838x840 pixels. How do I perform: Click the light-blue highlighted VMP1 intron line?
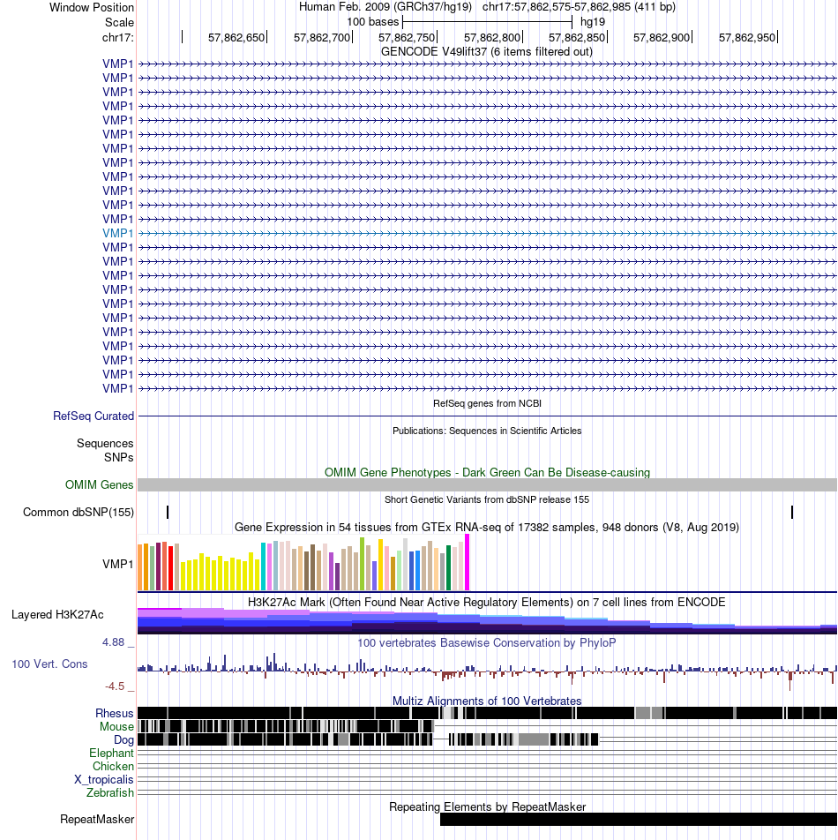(487, 233)
